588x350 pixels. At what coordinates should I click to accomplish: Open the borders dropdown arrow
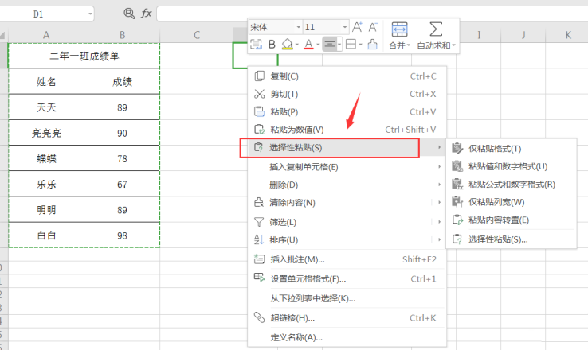(x=360, y=45)
